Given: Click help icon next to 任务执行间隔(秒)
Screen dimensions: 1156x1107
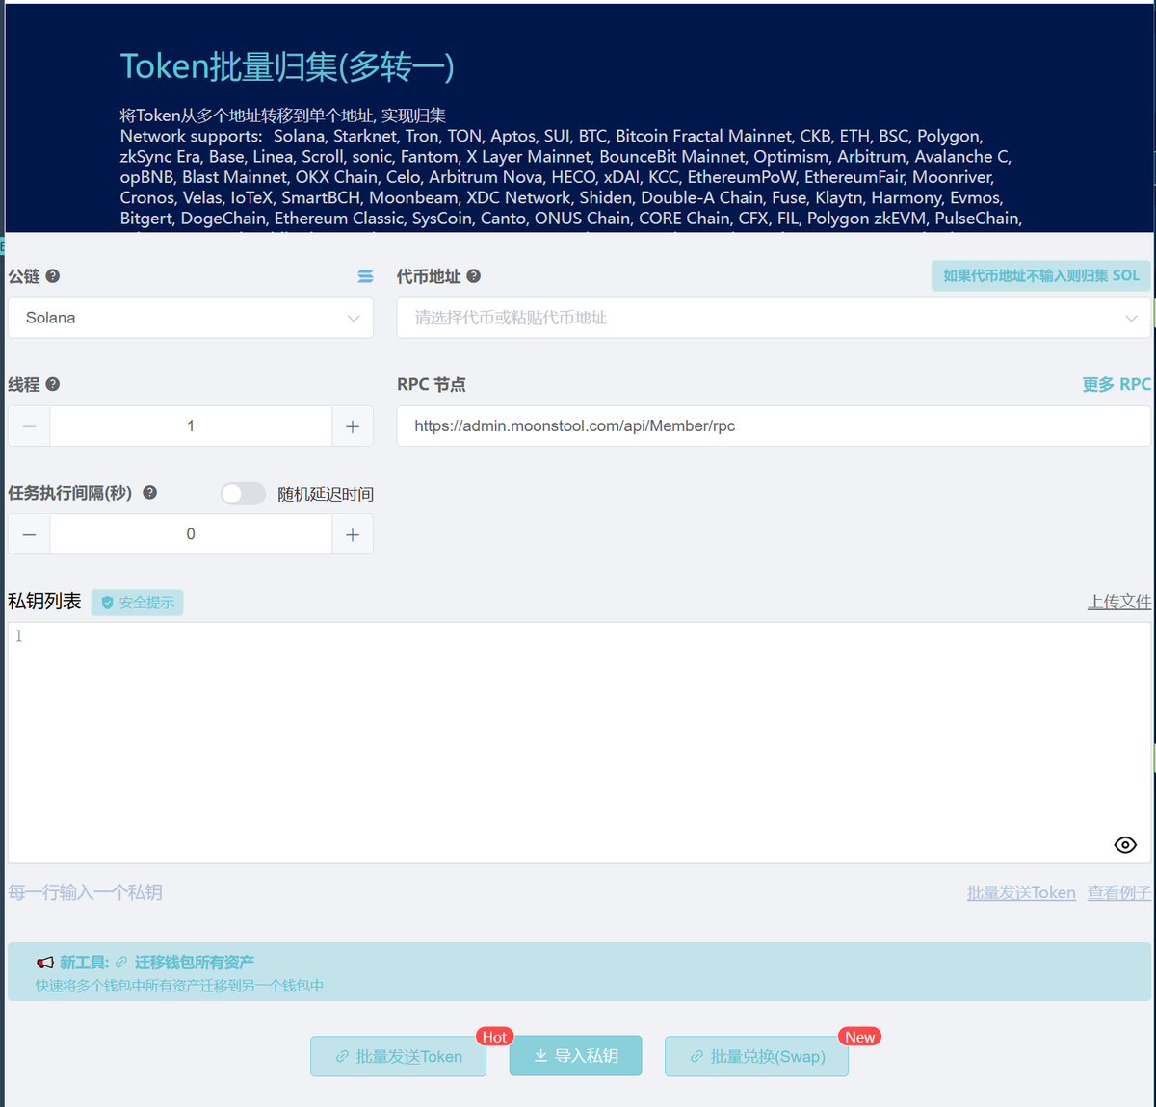Looking at the screenshot, I should (x=150, y=492).
